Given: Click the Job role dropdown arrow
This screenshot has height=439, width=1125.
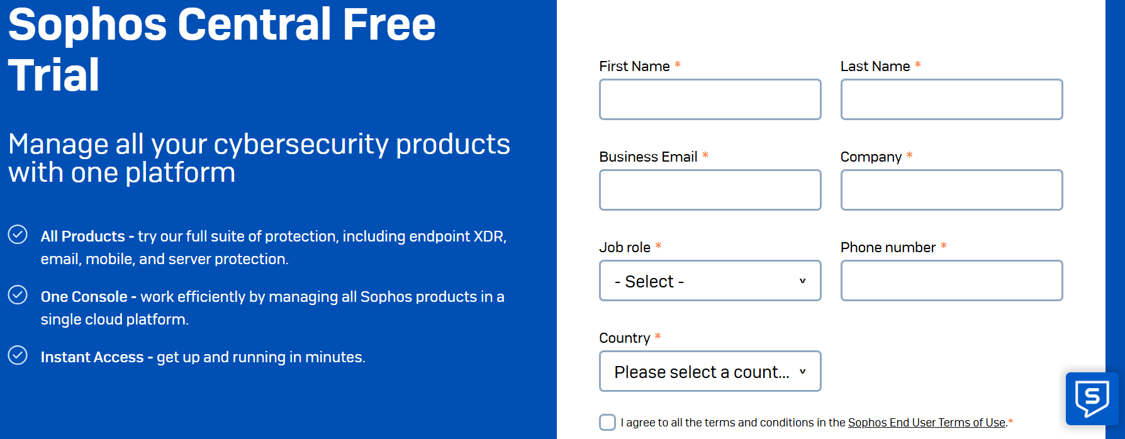Looking at the screenshot, I should (802, 281).
